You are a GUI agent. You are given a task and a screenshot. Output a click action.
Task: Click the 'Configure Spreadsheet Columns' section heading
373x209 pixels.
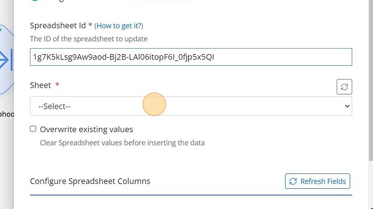pos(90,181)
